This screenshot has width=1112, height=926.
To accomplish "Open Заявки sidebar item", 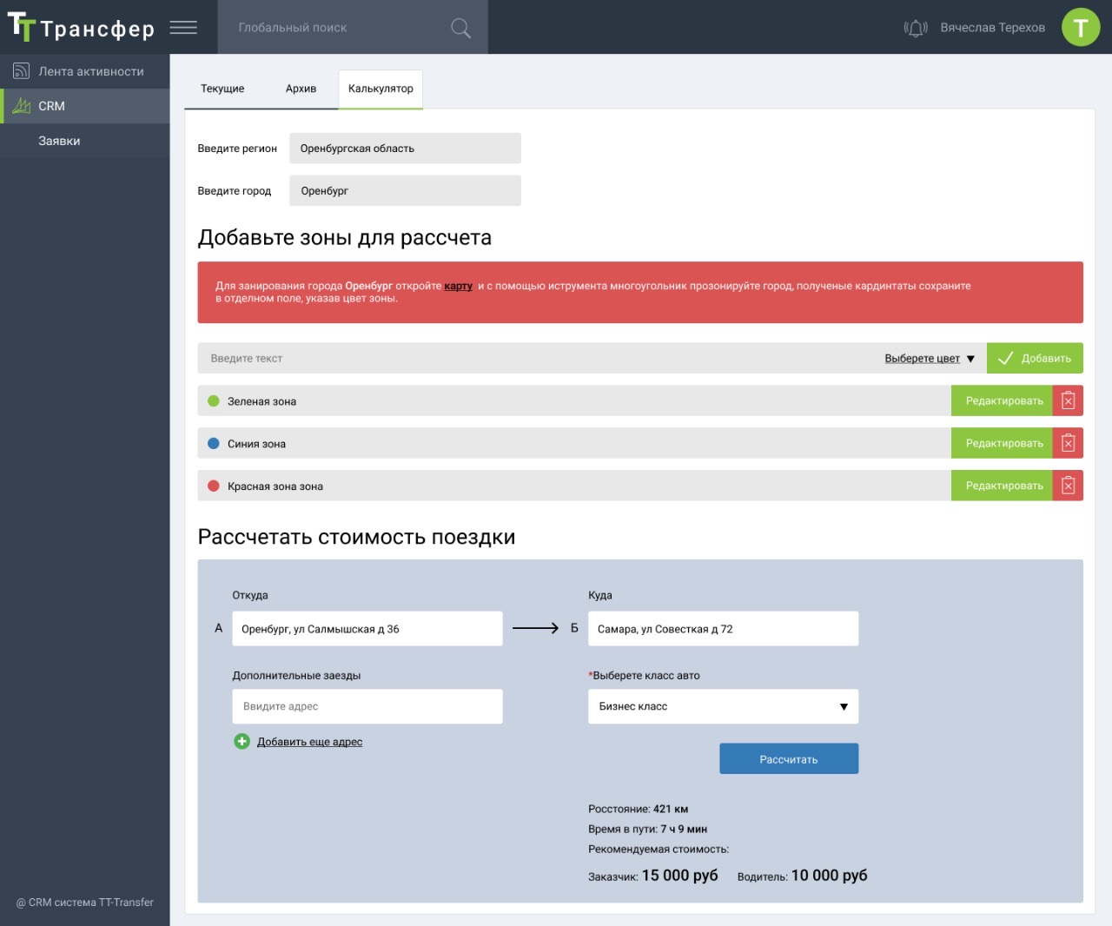I will [x=85, y=141].
